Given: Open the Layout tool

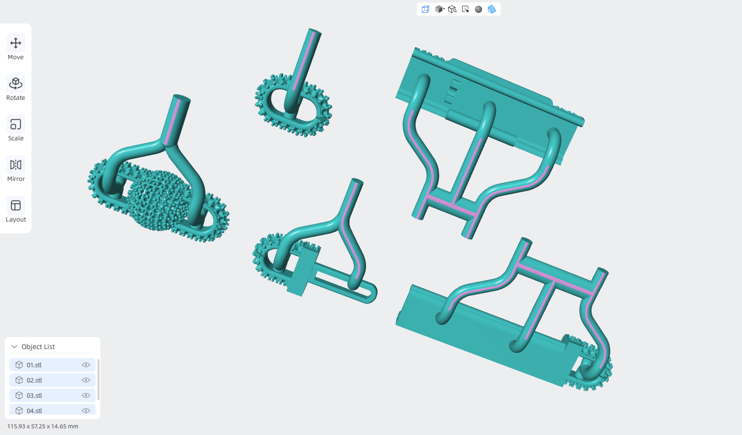Looking at the screenshot, I should 16,211.
